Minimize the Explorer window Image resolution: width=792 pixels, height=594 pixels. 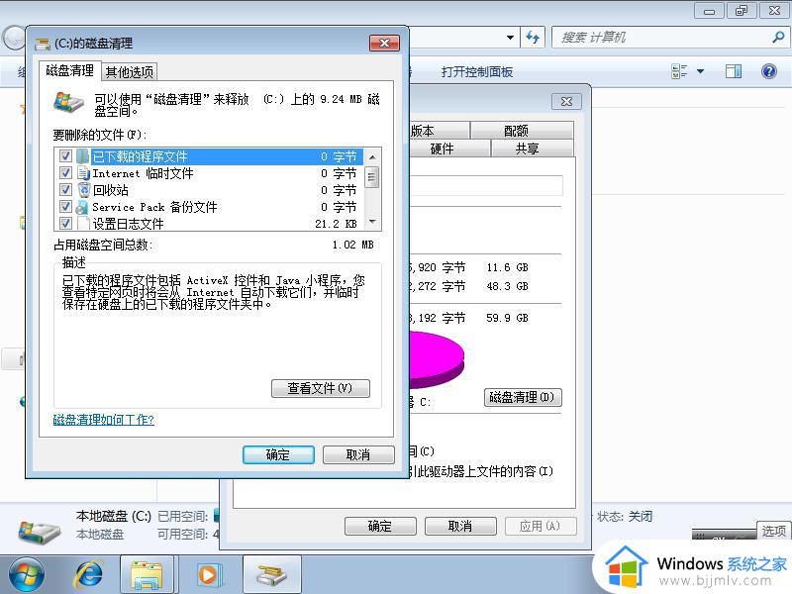point(709,10)
